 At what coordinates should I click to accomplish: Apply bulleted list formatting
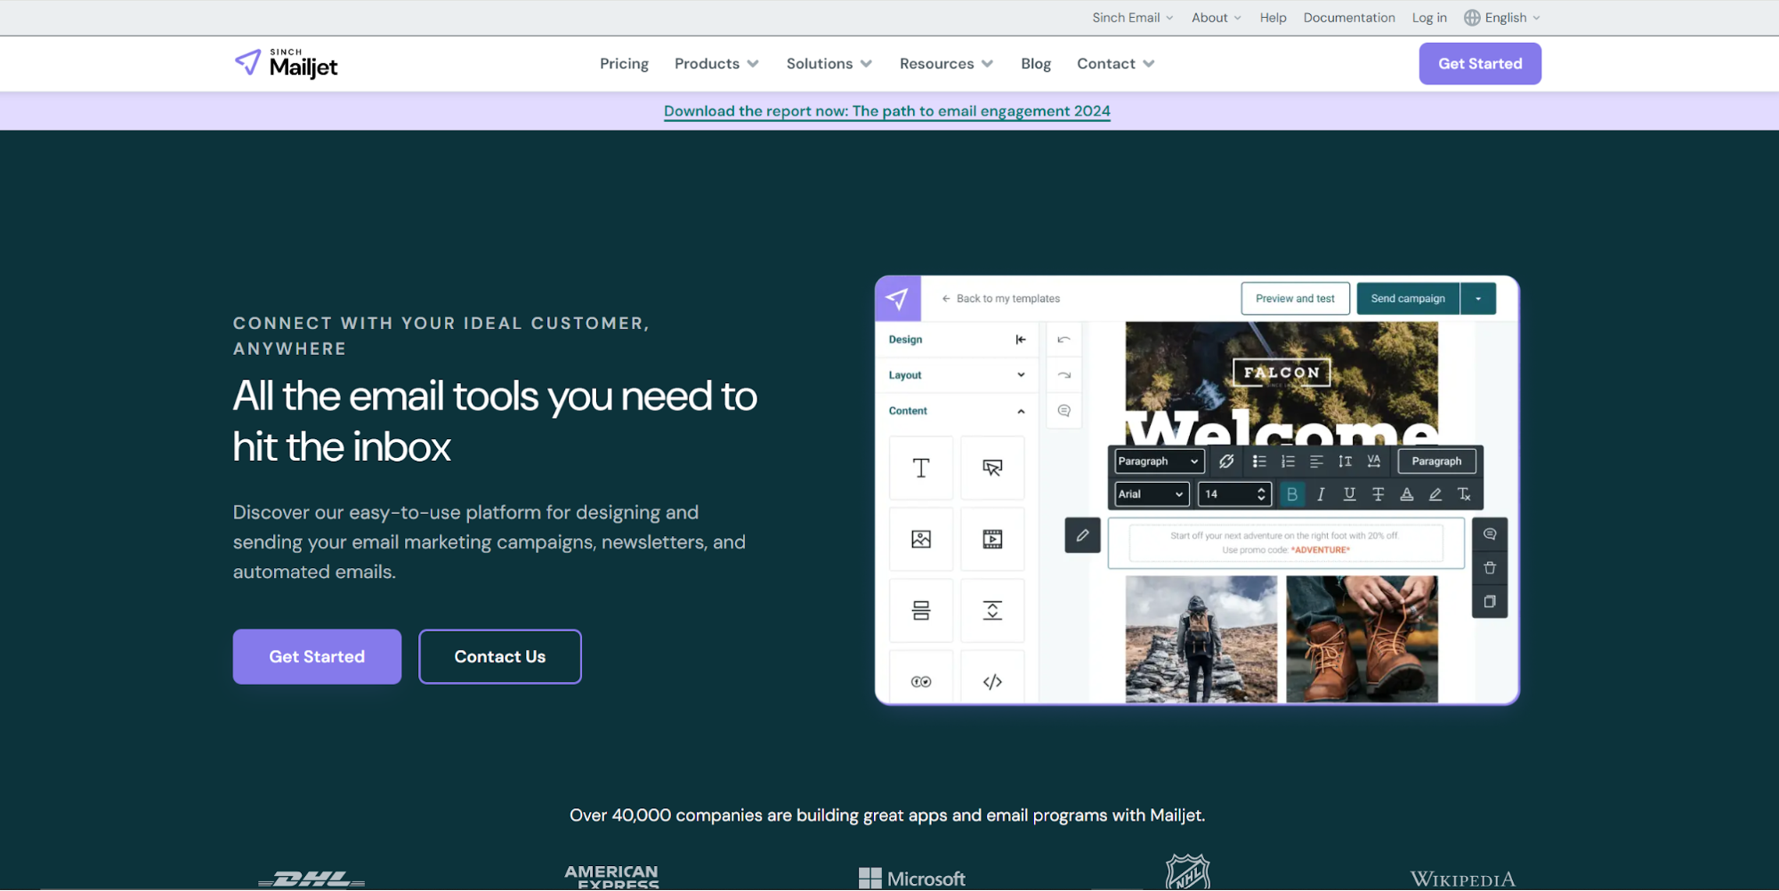[x=1259, y=461]
